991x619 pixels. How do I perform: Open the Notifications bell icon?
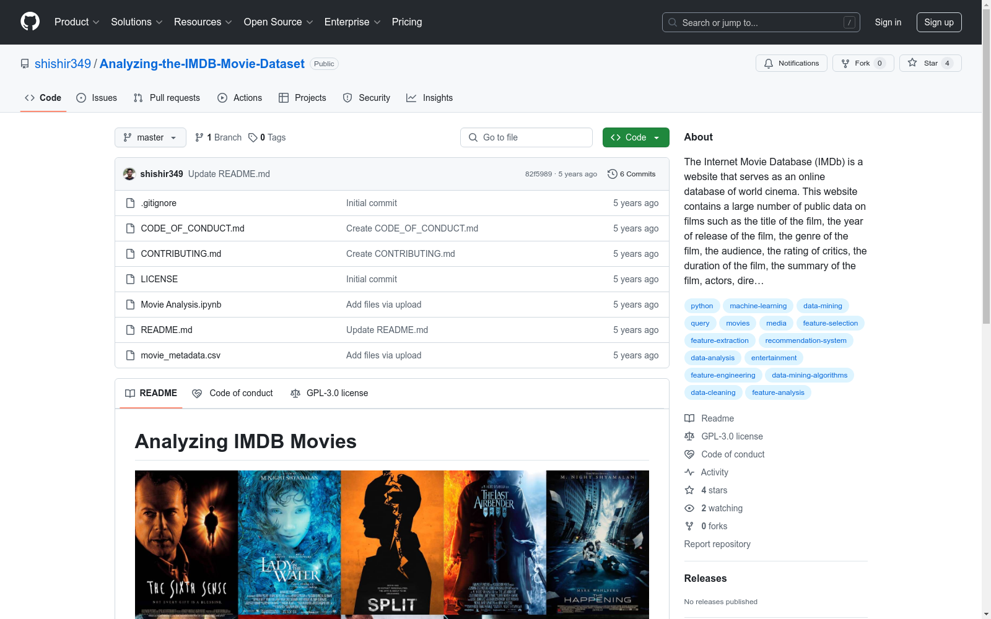point(769,63)
